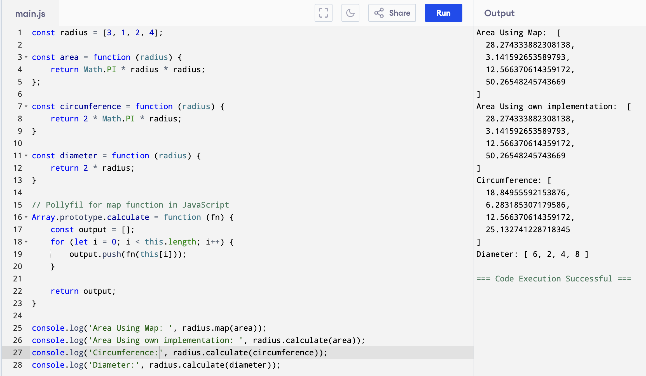646x376 pixels.
Task: Click 'return Math.PI * radius * radius;' on line 4
Action: [x=128, y=69]
